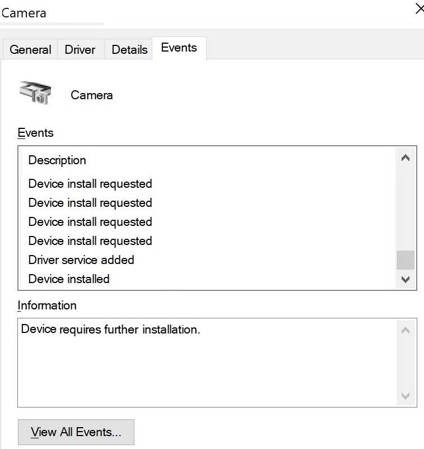Screen dimensions: 424x449
Task: Select the Details tab
Action: [129, 49]
